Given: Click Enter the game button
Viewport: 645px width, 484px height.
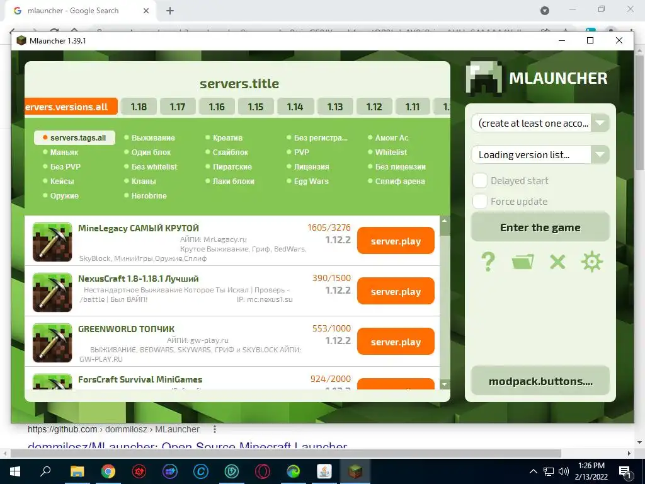Looking at the screenshot, I should pos(540,227).
